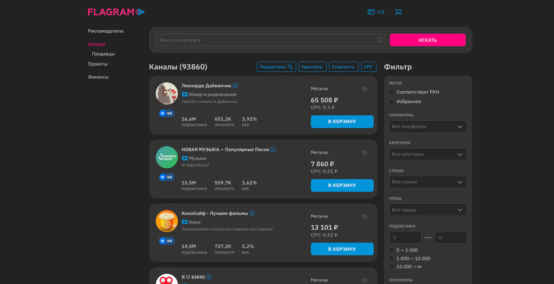Click subscribers minimum field showing 0
Screen dimensions: 554x284
[x=405, y=237]
